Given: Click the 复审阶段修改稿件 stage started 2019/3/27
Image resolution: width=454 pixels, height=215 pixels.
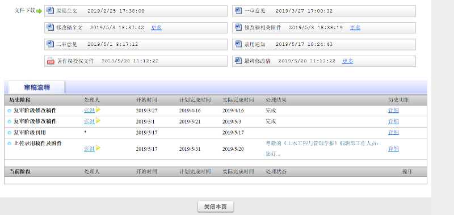Looking at the screenshot, I should pos(35,110).
